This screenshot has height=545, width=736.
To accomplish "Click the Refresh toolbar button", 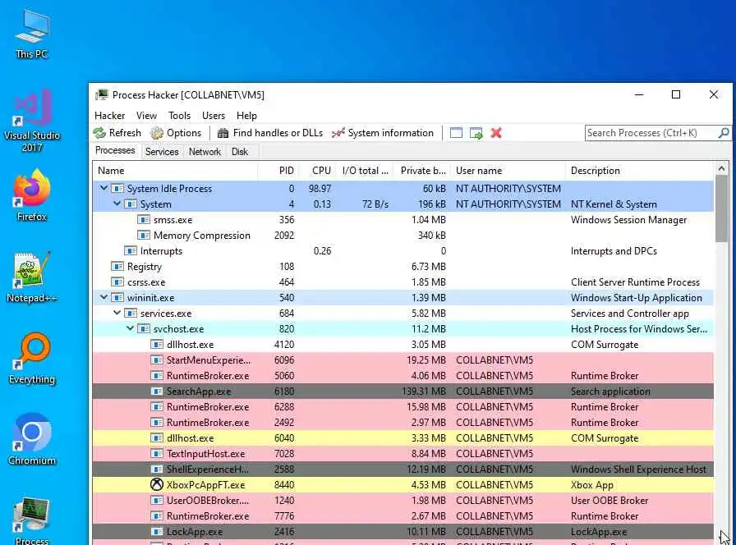I will [x=117, y=133].
